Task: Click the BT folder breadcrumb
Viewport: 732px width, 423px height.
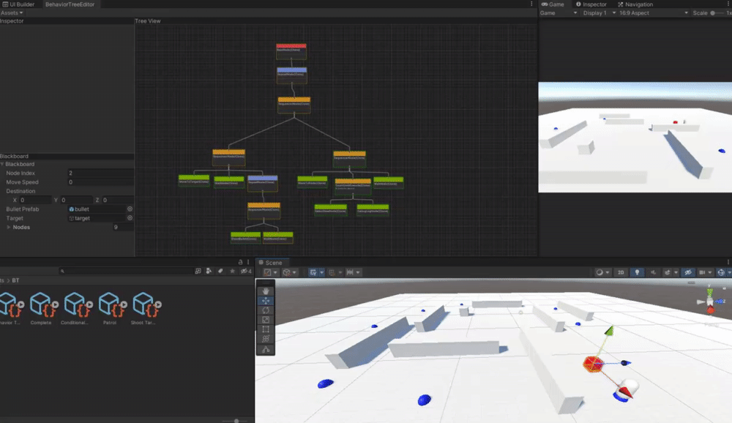Action: [16, 280]
